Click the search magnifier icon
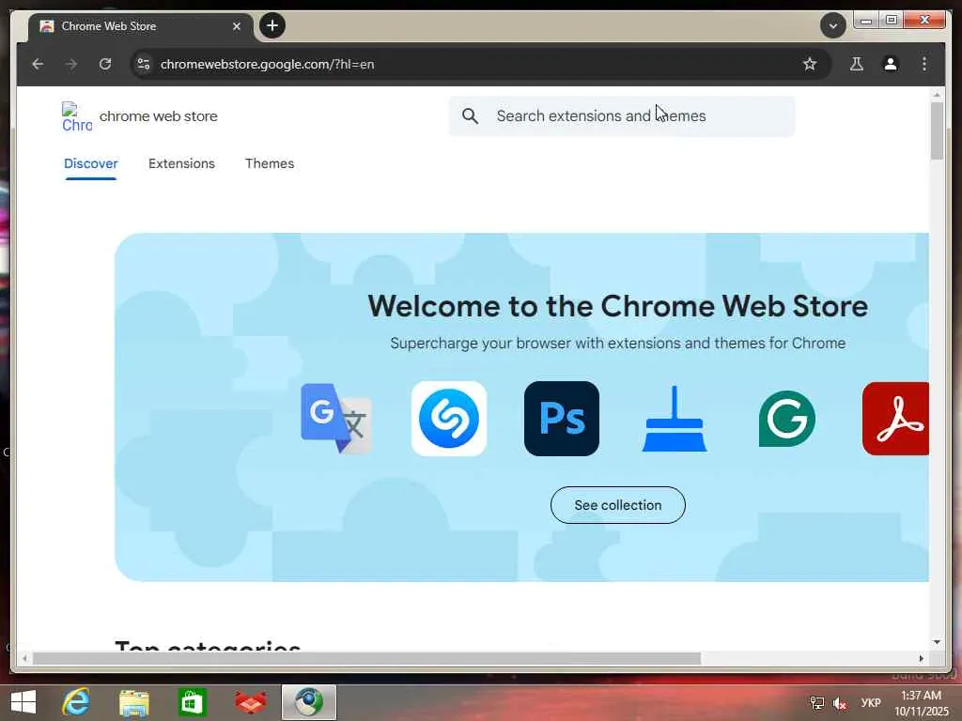The image size is (962, 721). click(470, 115)
